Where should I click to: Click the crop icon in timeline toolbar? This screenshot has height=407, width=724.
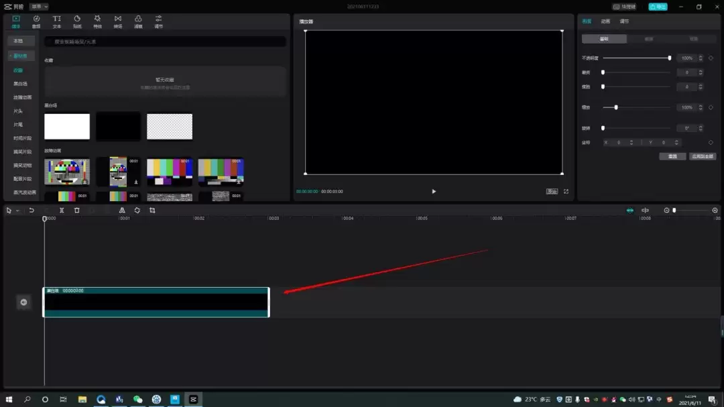(152, 211)
